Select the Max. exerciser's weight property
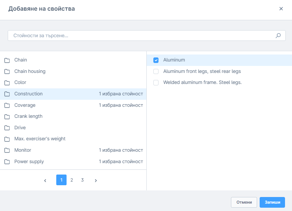 [40, 139]
